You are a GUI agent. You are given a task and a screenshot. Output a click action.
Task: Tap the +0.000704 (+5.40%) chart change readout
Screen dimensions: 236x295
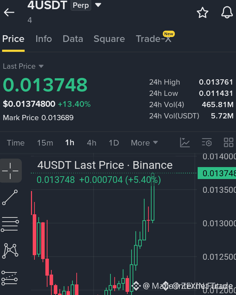pos(120,180)
